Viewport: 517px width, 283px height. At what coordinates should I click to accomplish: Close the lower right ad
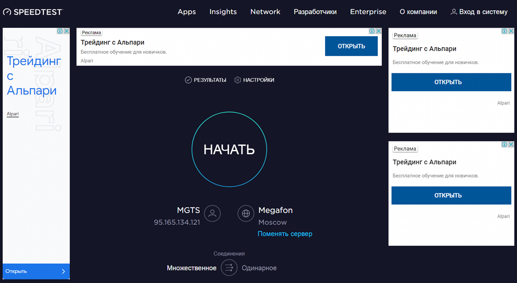pyautogui.click(x=511, y=144)
